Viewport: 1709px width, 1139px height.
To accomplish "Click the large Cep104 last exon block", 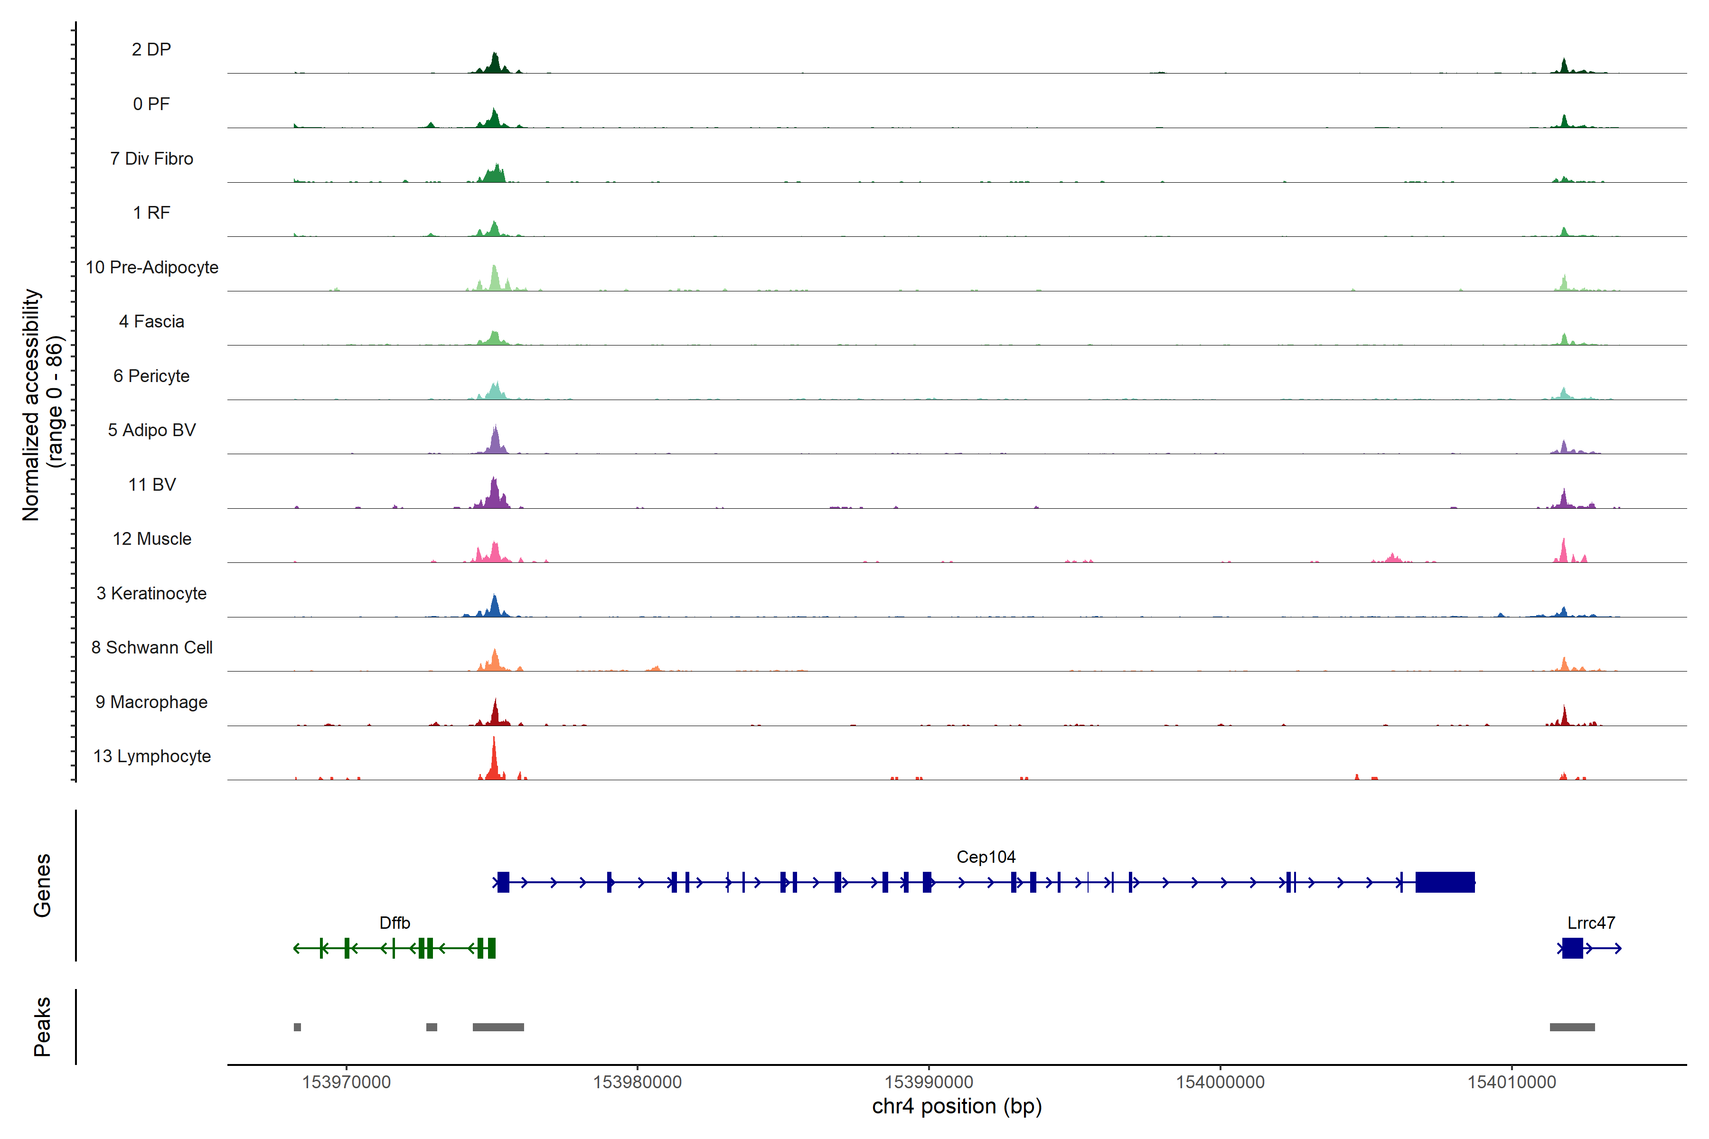I will [1445, 882].
